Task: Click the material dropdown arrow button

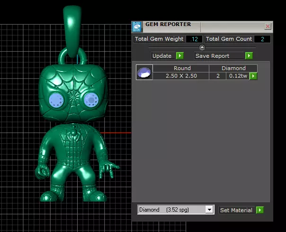Action: coord(209,210)
